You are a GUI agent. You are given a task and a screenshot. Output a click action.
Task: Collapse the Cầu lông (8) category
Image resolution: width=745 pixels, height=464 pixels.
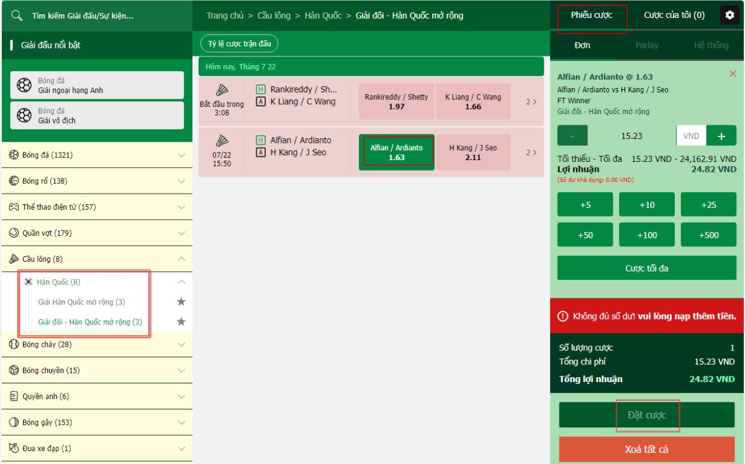pyautogui.click(x=181, y=259)
